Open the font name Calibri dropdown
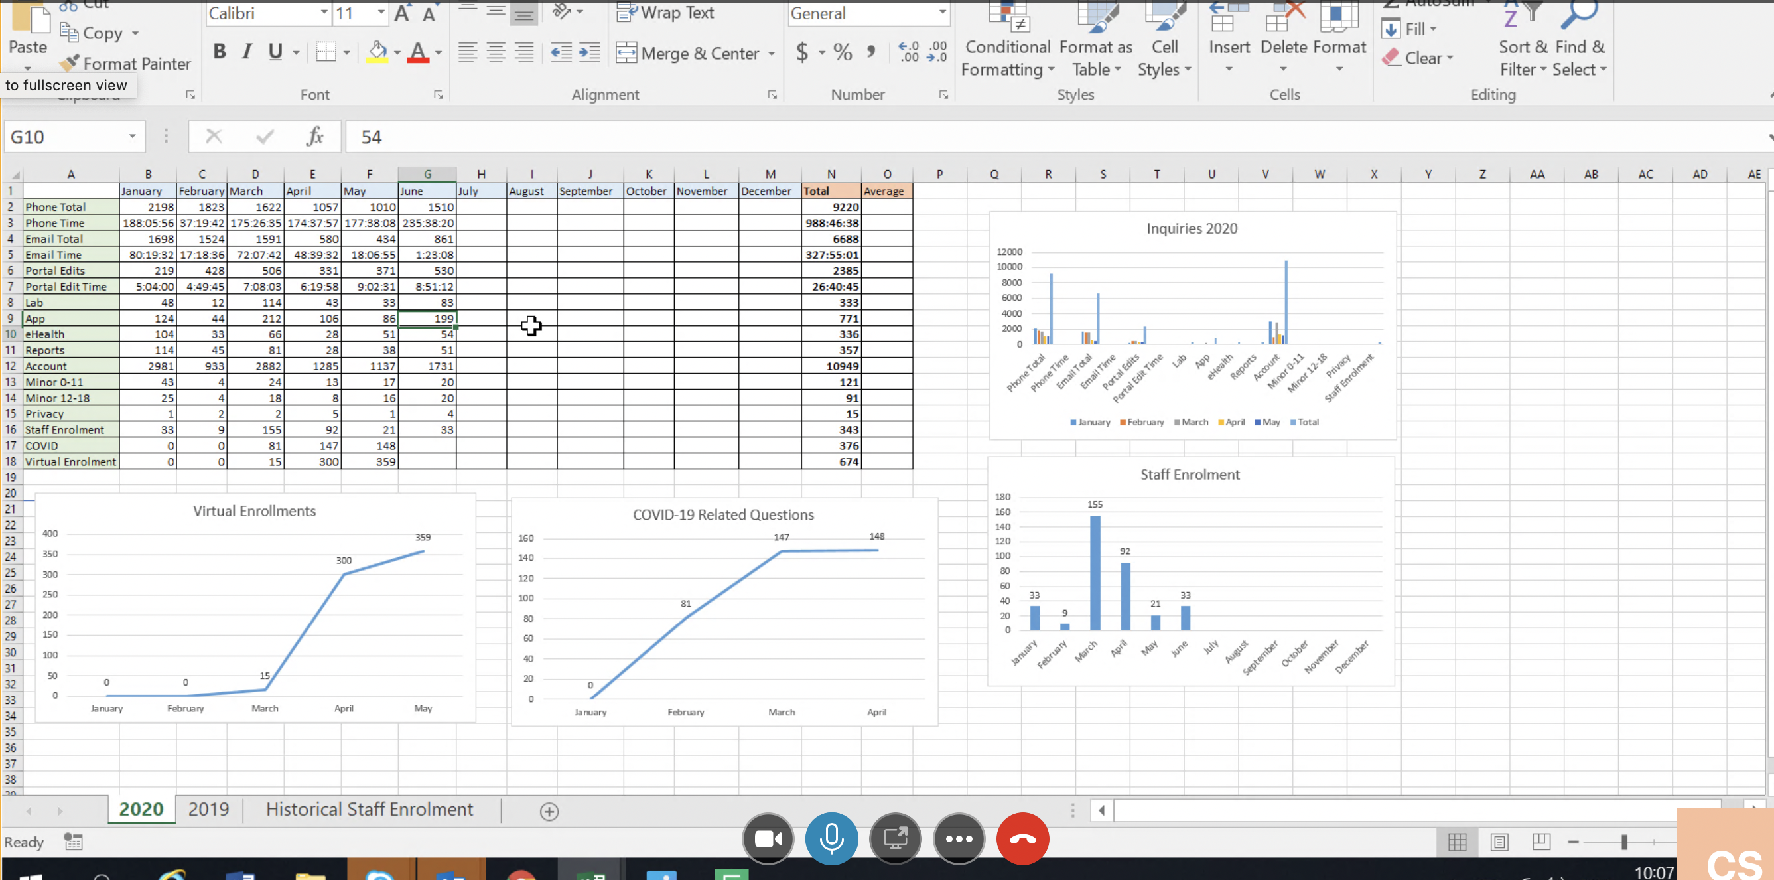1774x880 pixels. (x=324, y=13)
